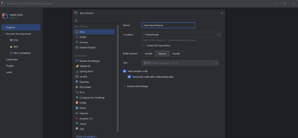This screenshot has height=138, width=298.
Task: Select the HTML generator icon
Action: tap(77, 103)
